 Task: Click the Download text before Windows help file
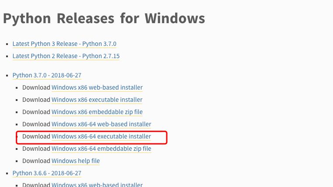pyautogui.click(x=36, y=161)
